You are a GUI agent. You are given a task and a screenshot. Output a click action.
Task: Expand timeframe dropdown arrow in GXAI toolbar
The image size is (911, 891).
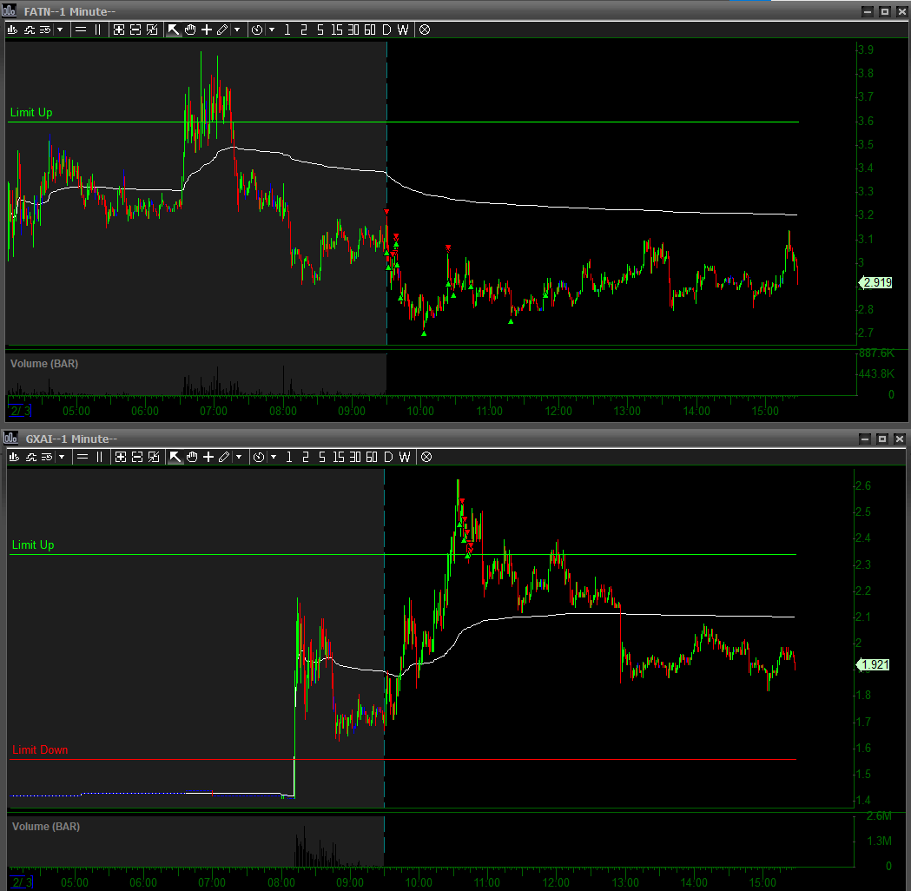pos(274,457)
